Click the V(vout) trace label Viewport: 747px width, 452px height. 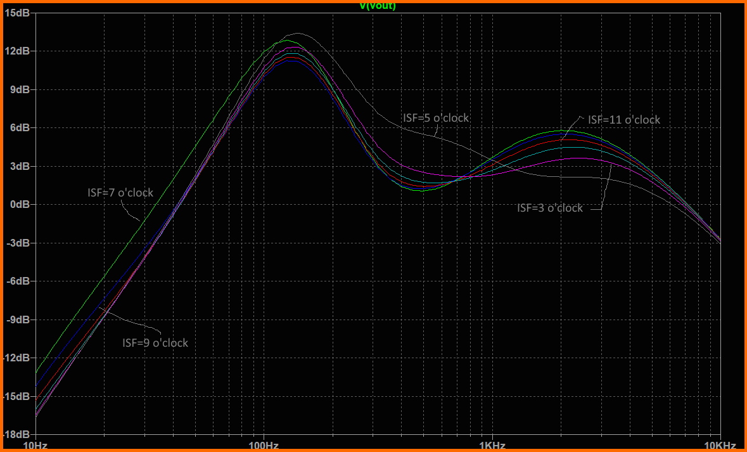378,6
